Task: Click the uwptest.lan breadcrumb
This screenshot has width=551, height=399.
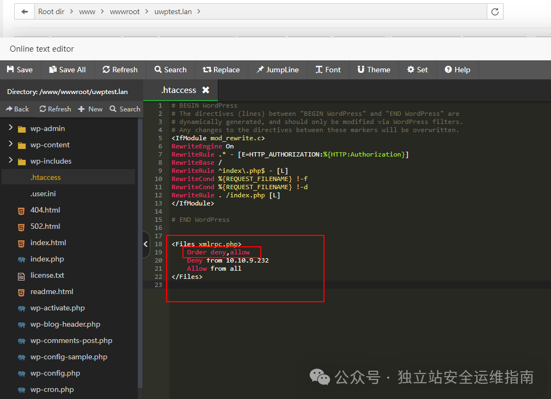Action: [173, 11]
